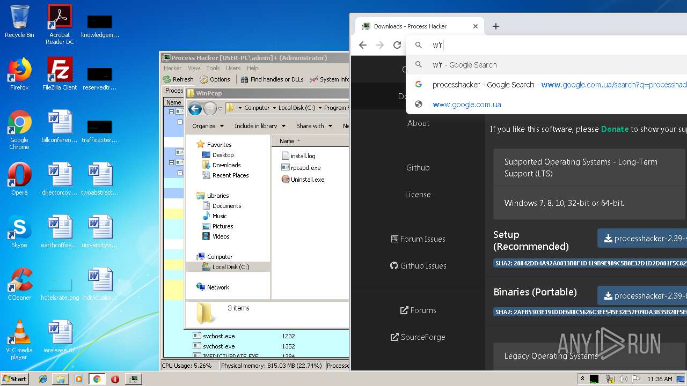Select Desktop in Favorites
This screenshot has width=687, height=386.
218,155
